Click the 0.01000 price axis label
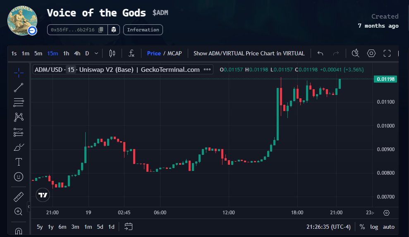 click(x=385, y=126)
